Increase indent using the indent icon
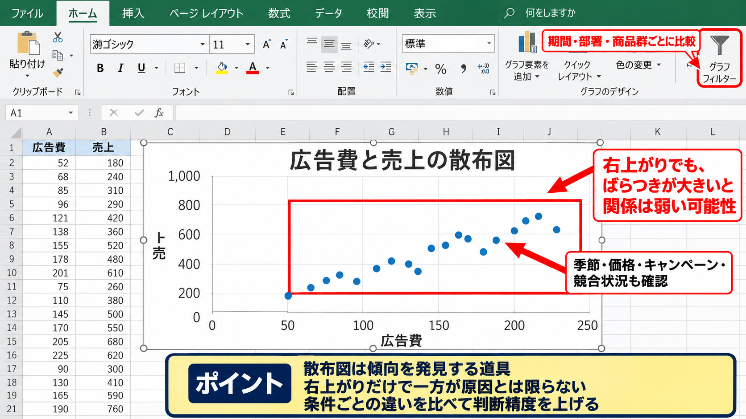The width and height of the screenshot is (746, 419). click(386, 67)
